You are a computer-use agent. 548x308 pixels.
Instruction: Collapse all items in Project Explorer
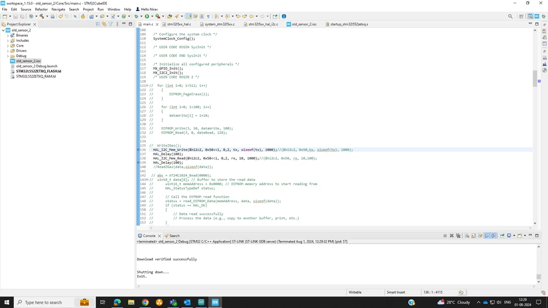[x=98, y=24]
